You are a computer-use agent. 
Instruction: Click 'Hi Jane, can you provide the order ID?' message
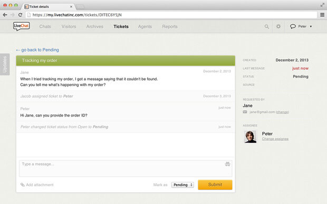pyautogui.click(x=54, y=115)
